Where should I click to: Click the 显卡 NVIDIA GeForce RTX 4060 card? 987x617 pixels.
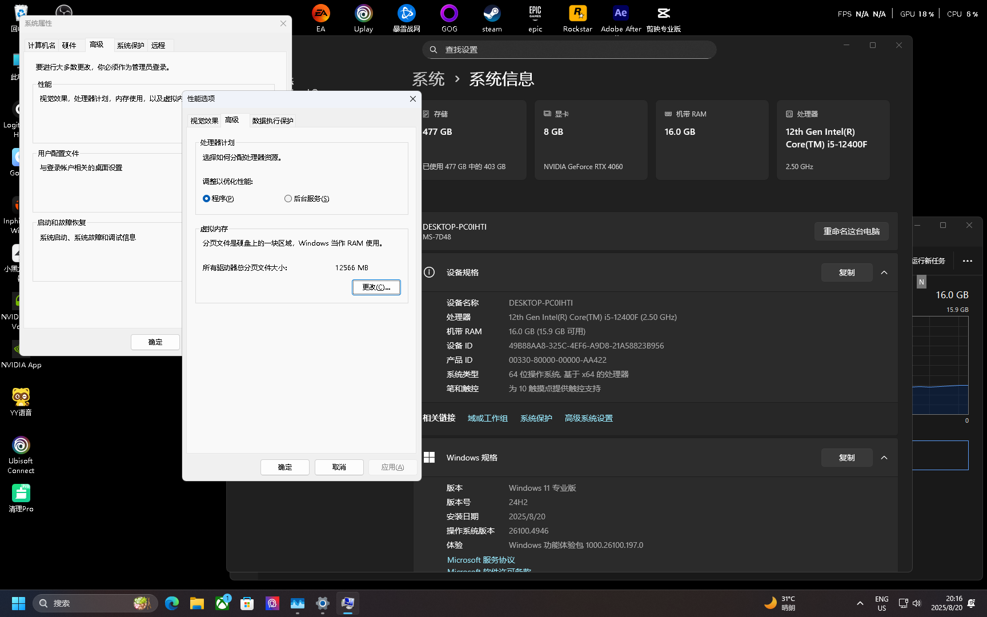(x=591, y=140)
